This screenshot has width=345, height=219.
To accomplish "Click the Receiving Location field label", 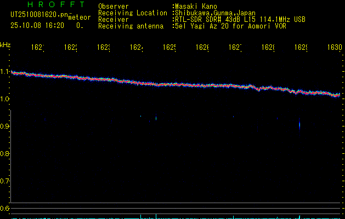I will [133, 13].
